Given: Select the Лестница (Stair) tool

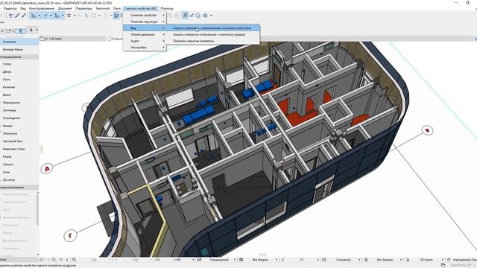Looking at the screenshot, I should click(x=9, y=110).
